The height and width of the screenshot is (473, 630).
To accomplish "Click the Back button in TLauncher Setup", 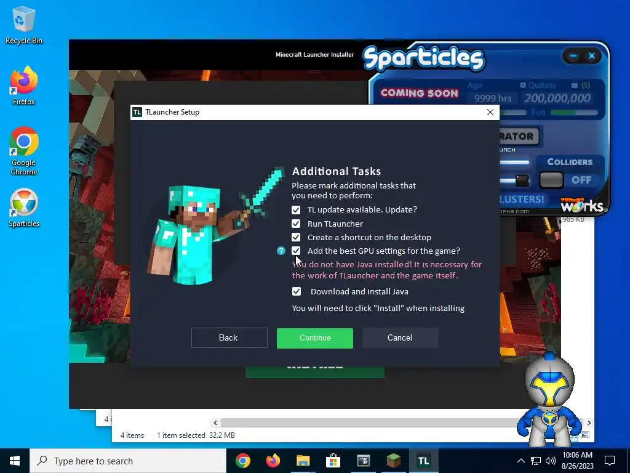I will click(229, 338).
